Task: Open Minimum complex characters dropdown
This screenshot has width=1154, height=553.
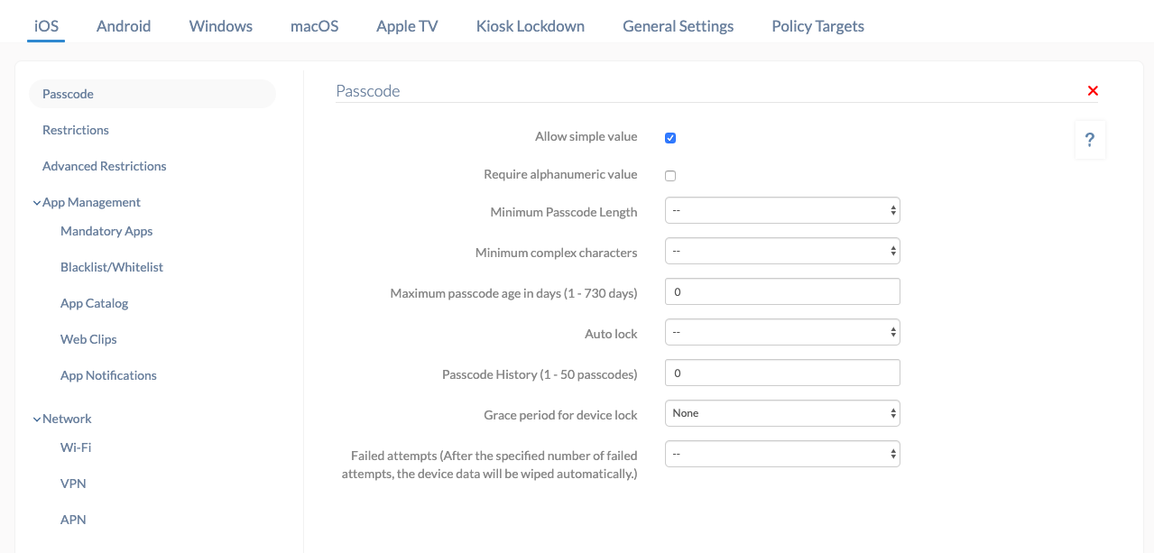Action: [x=782, y=251]
